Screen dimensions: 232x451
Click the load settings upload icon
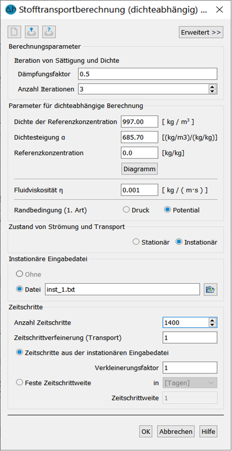32,32
